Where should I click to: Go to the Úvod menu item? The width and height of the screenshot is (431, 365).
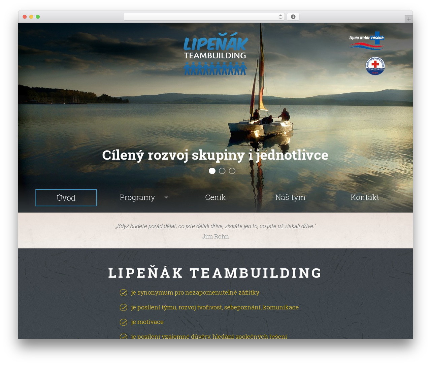(x=66, y=198)
